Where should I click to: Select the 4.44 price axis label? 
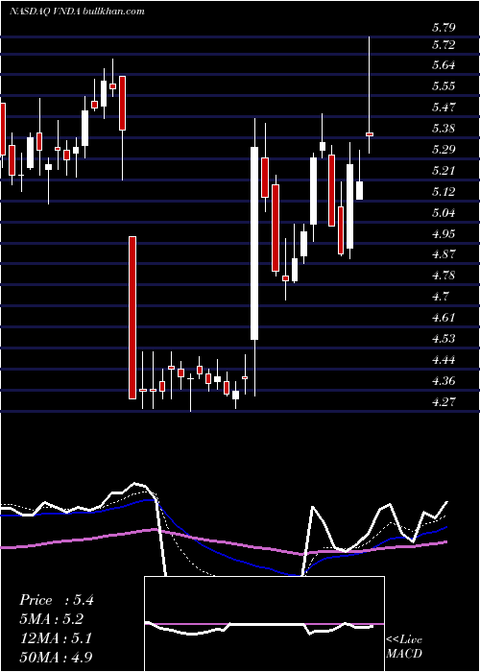(444, 360)
